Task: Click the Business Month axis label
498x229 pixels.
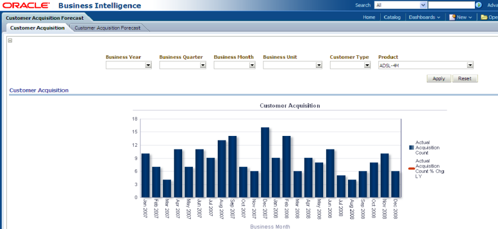Action: pos(270,226)
